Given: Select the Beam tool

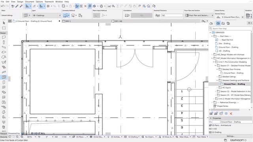Looking at the screenshot, I should 4,47.
